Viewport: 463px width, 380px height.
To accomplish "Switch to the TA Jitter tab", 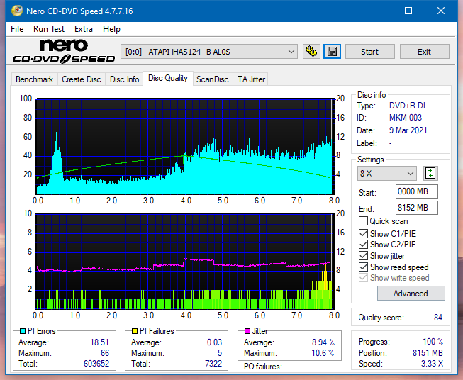I will click(x=251, y=79).
